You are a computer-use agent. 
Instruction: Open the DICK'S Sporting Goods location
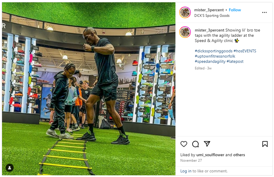coord(212,16)
